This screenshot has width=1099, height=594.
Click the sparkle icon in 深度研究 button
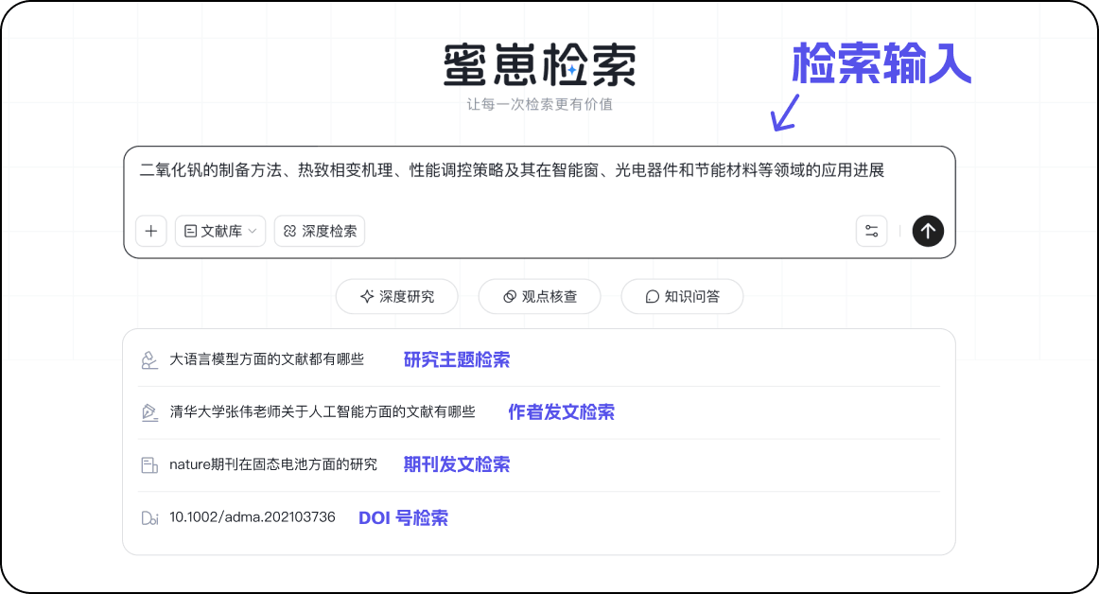click(367, 297)
